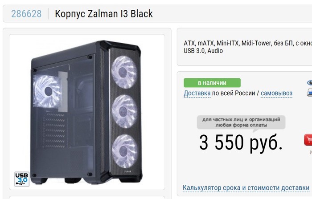
Task: Click the rear lit fan behind glass
Action: coord(47,91)
